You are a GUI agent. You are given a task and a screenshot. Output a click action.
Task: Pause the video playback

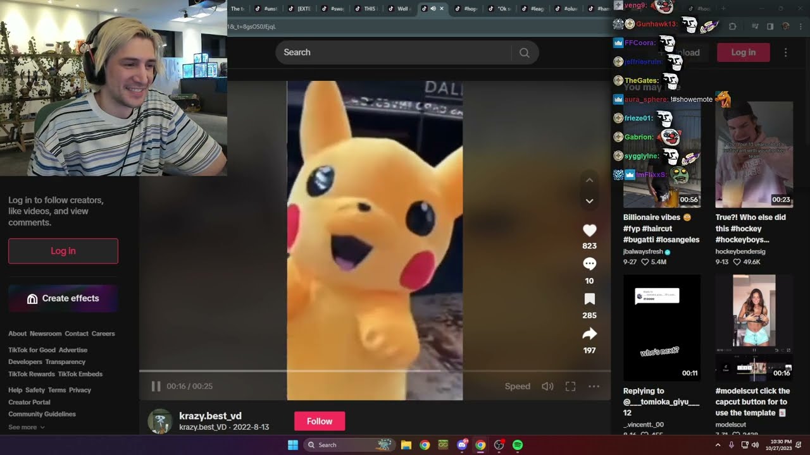pyautogui.click(x=156, y=386)
